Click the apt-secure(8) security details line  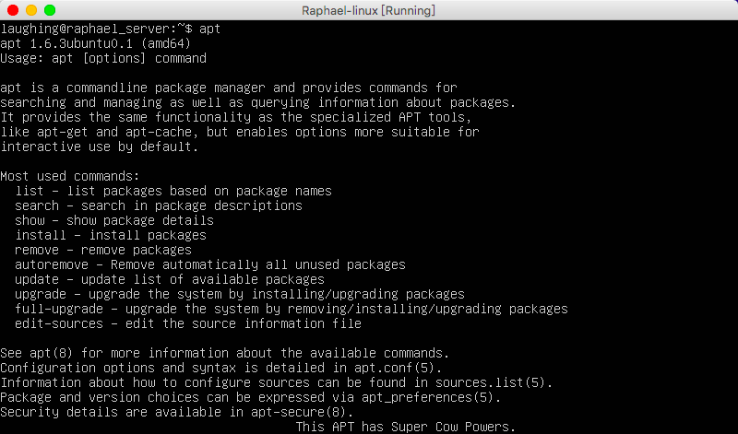(x=177, y=412)
